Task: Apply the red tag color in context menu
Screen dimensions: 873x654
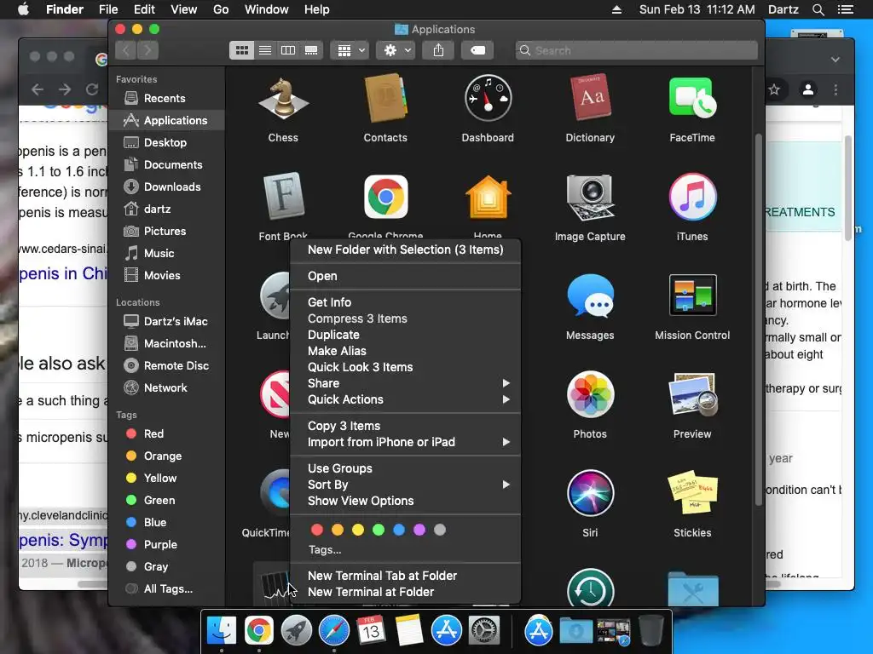Action: 317,530
